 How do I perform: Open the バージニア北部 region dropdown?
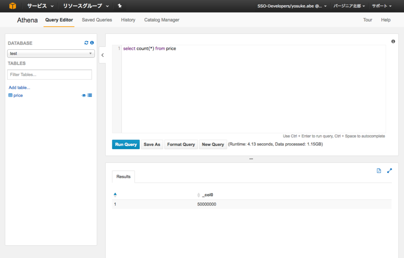pyautogui.click(x=349, y=6)
